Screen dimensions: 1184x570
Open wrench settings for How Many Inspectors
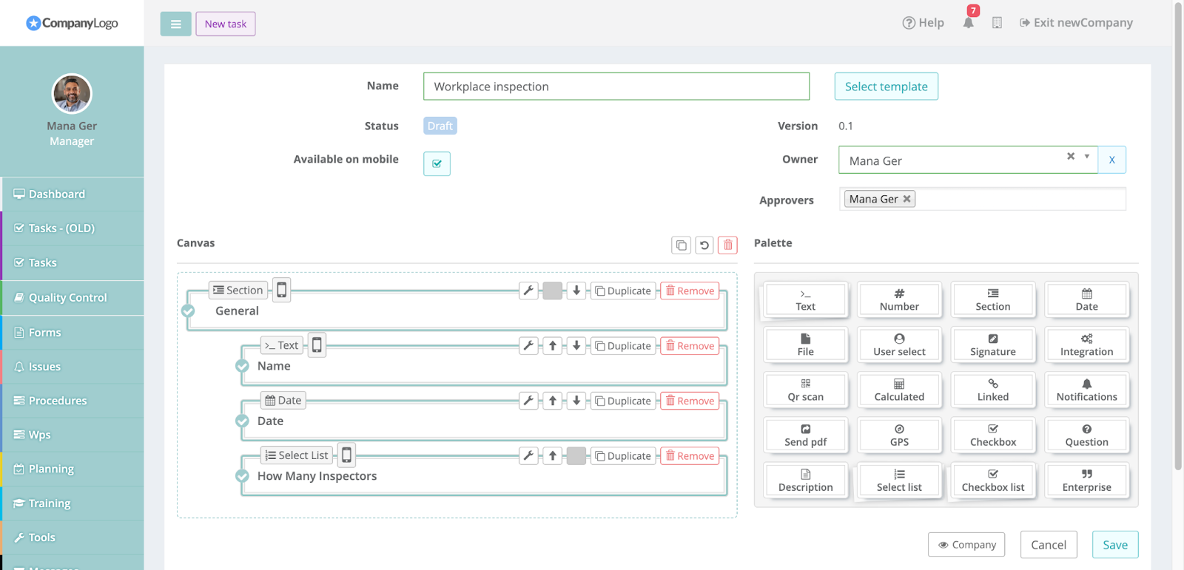pyautogui.click(x=528, y=455)
